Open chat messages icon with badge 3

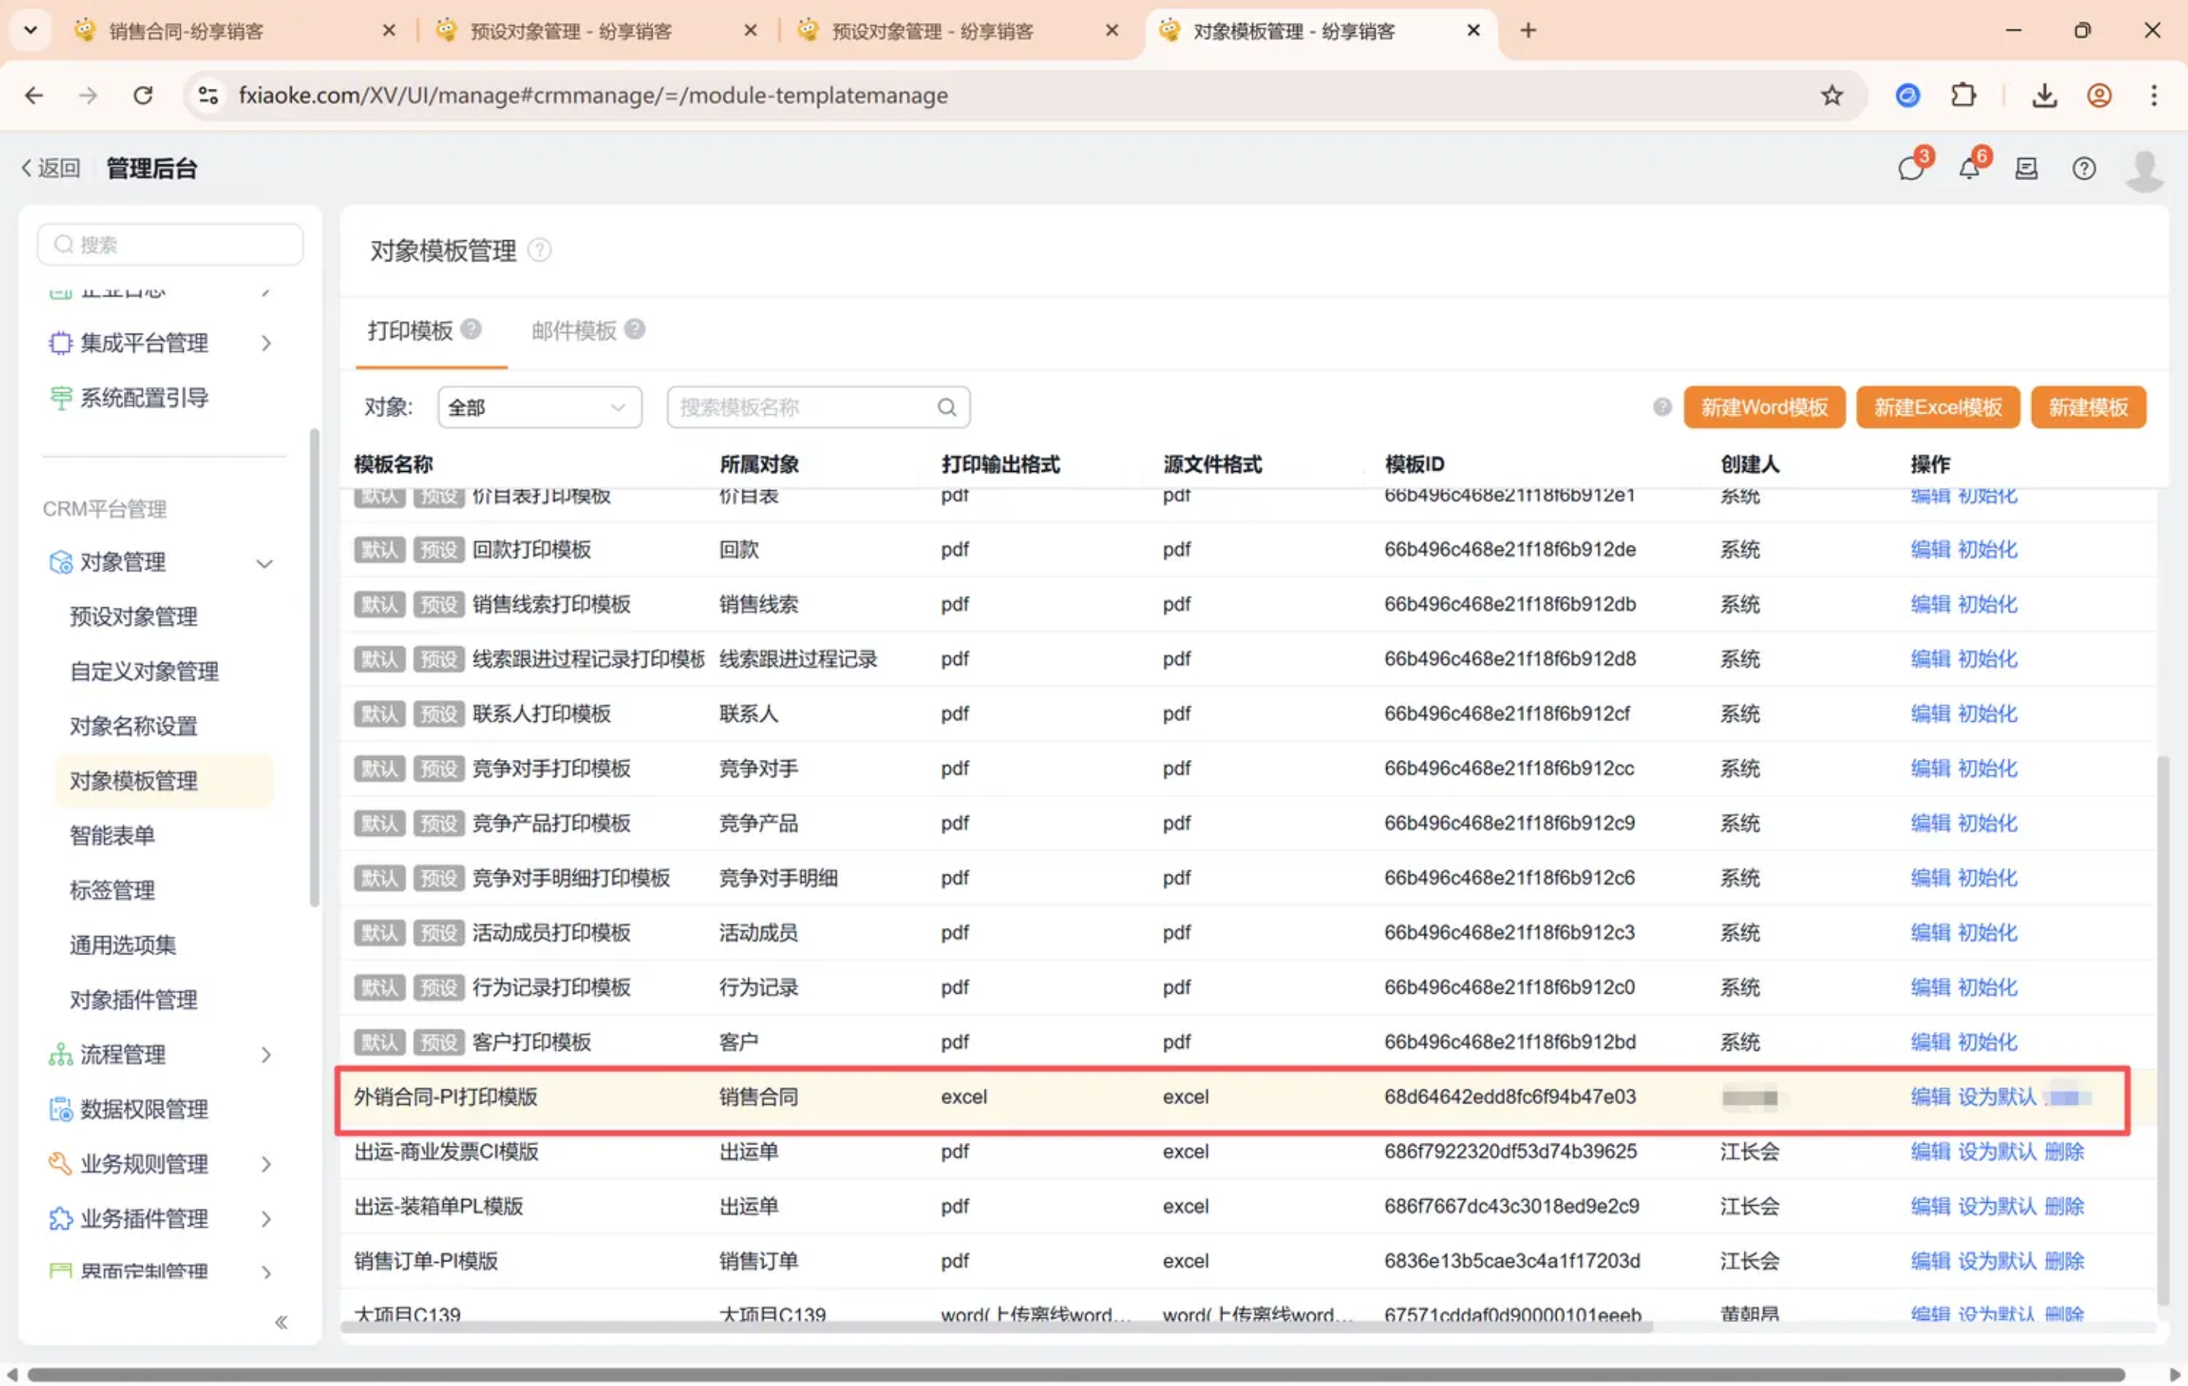coord(1910,168)
